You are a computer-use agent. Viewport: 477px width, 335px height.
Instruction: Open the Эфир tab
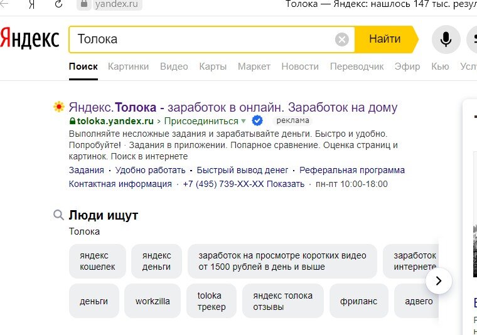pos(407,66)
